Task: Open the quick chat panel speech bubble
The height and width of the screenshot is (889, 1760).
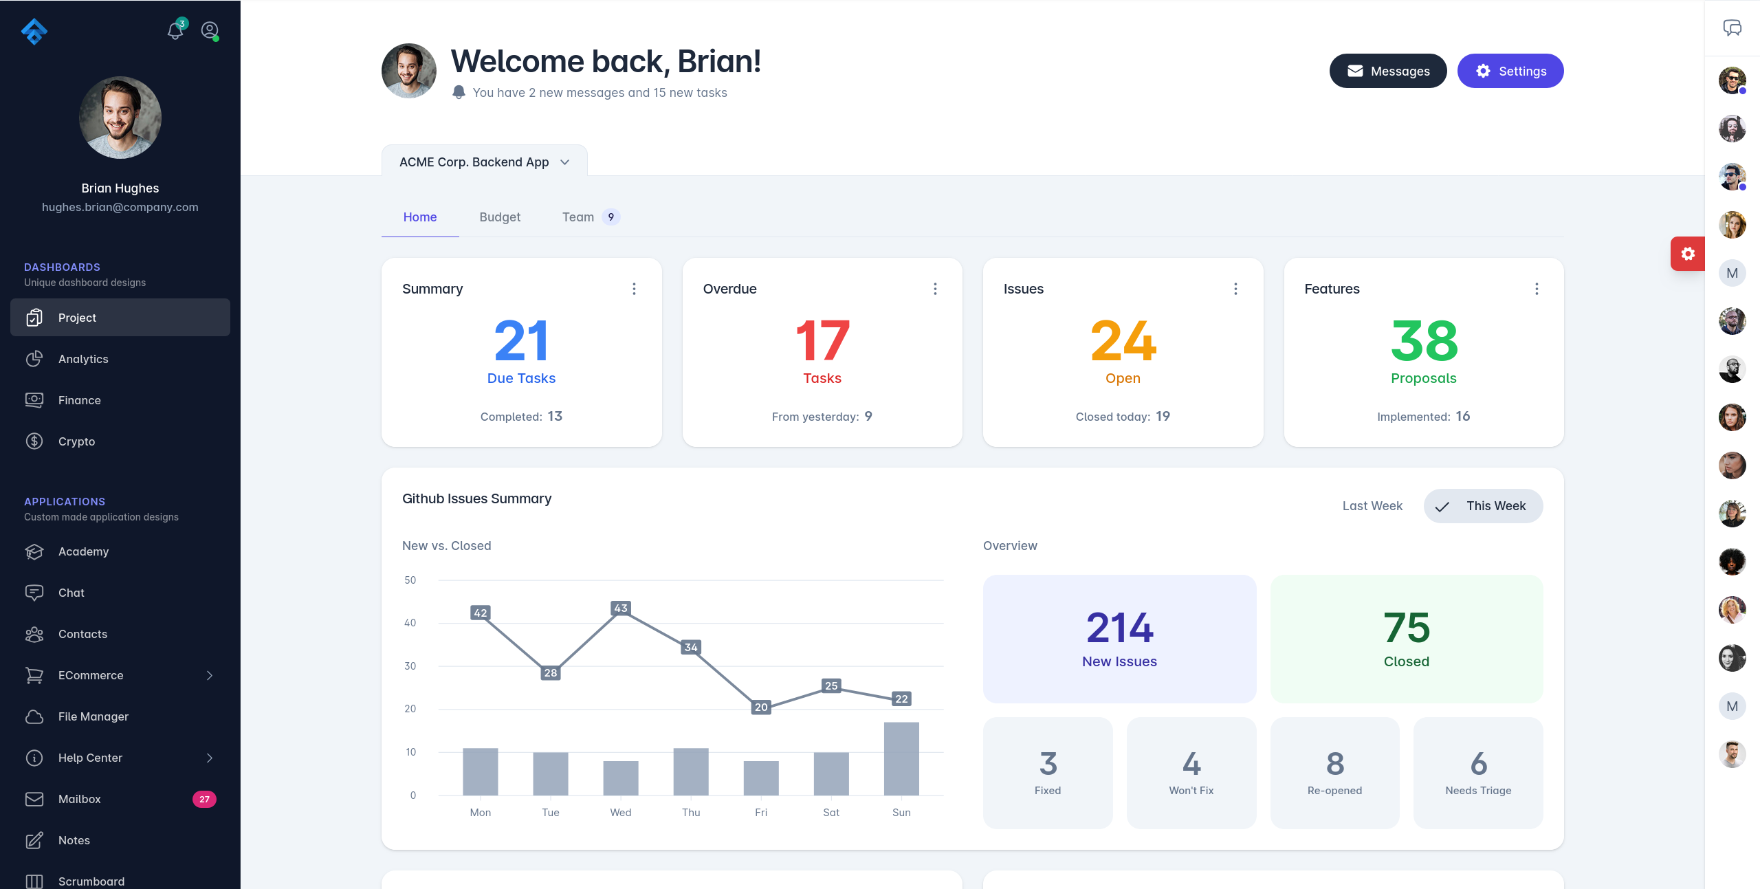Action: [1732, 28]
